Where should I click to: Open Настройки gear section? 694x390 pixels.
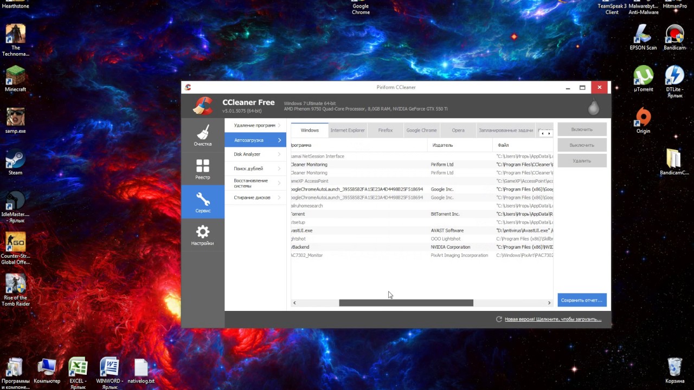pos(203,235)
